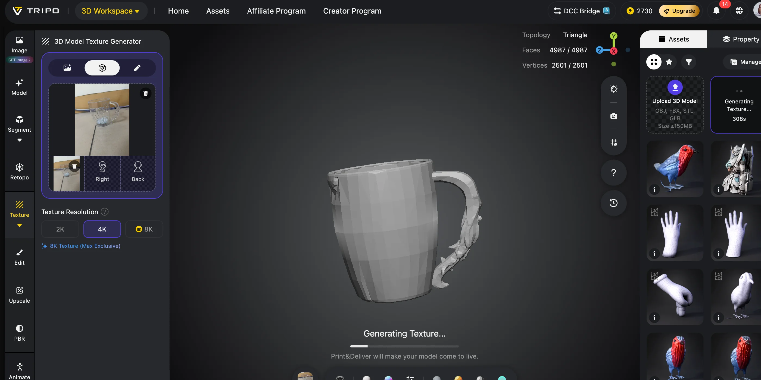Remove the small front-view thumbnail image
This screenshot has height=380, width=761.
pos(74,166)
